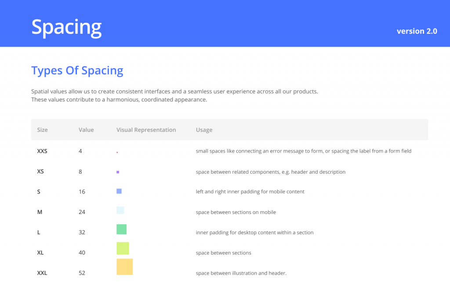The width and height of the screenshot is (450, 298).
Task: Click the value 24 in M row
Action: point(82,212)
